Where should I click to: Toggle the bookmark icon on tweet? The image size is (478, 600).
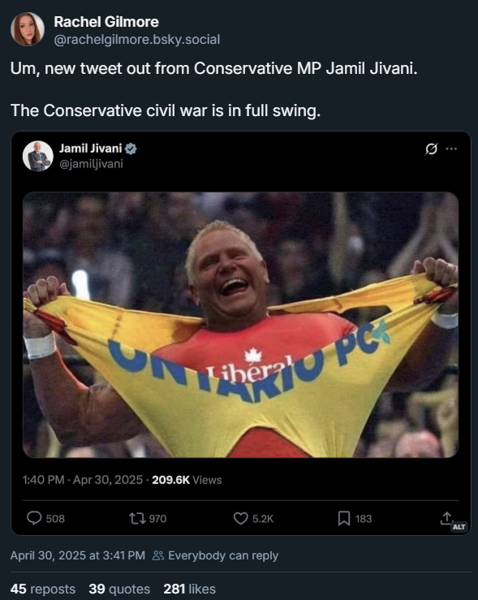pos(344,519)
